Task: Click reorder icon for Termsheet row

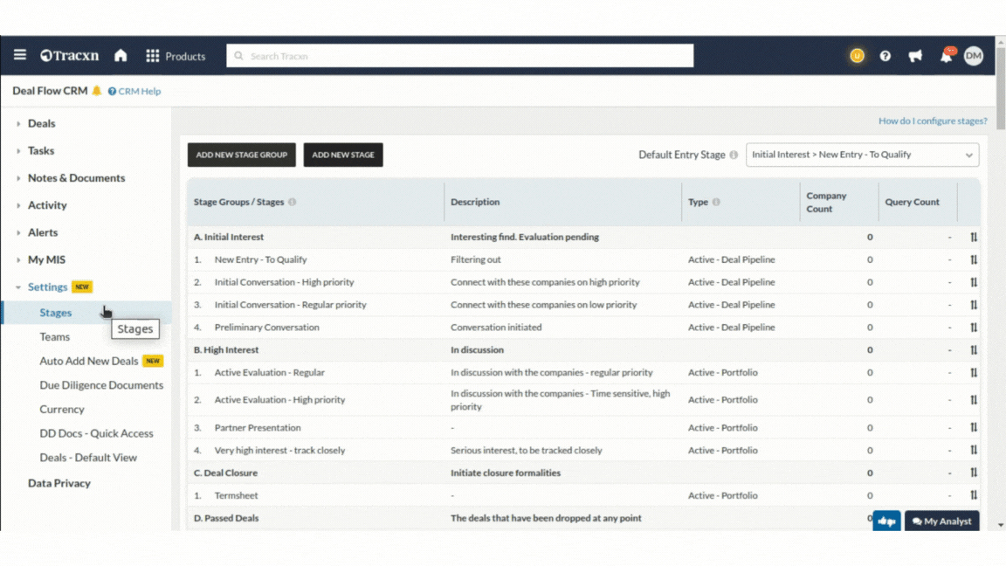Action: [x=973, y=495]
